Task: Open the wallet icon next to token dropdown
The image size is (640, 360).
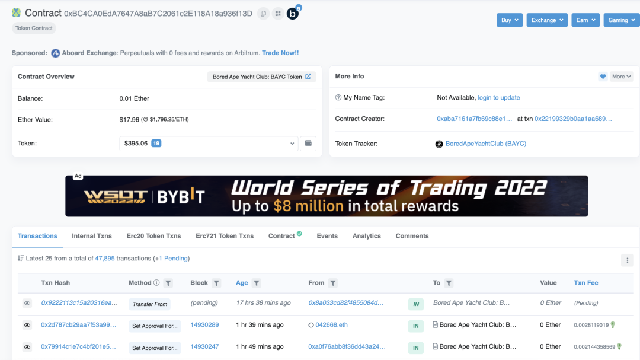Action: click(x=308, y=144)
